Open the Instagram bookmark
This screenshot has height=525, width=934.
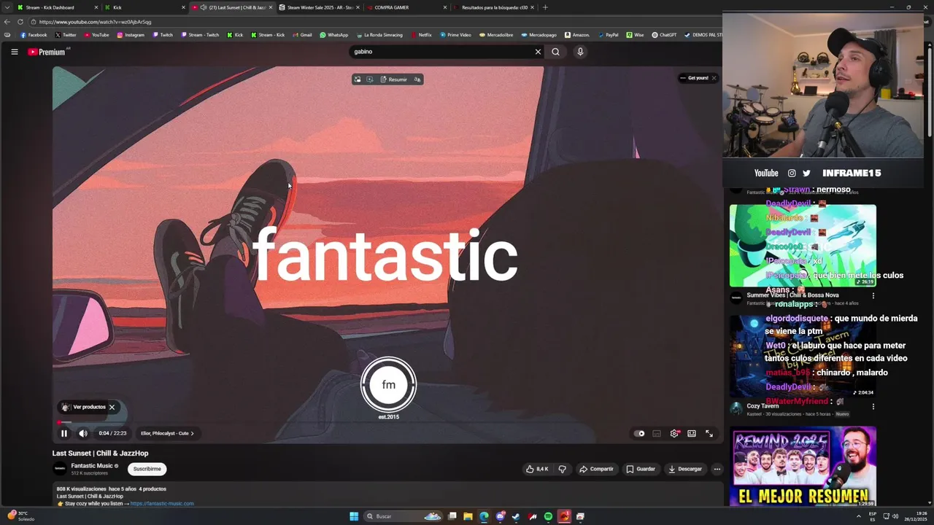pyautogui.click(x=131, y=35)
